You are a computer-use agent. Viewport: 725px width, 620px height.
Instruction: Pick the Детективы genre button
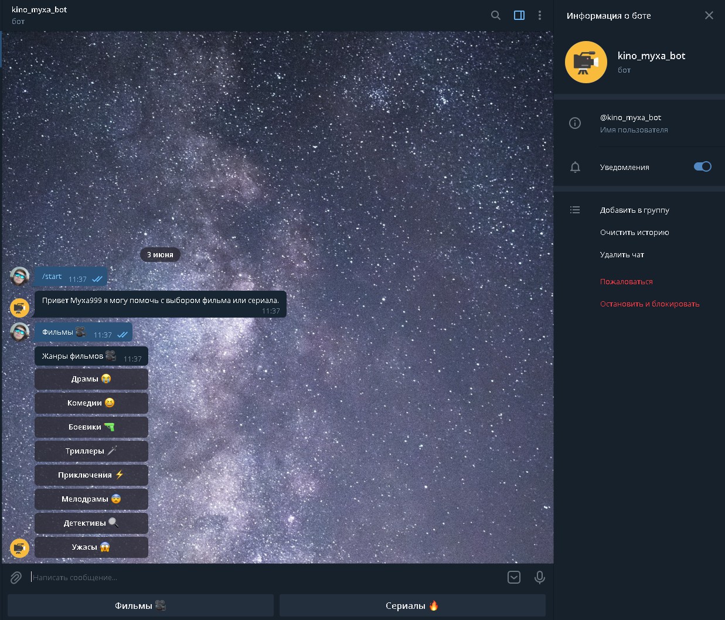(91, 523)
